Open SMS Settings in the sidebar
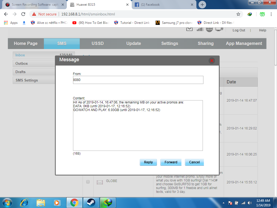The height and width of the screenshot is (208, 277). click(x=34, y=80)
